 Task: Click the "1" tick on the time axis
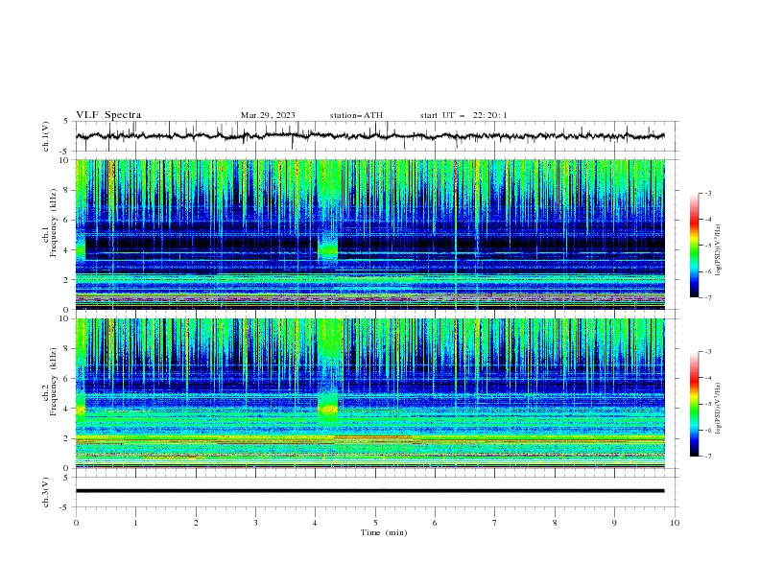click(135, 523)
